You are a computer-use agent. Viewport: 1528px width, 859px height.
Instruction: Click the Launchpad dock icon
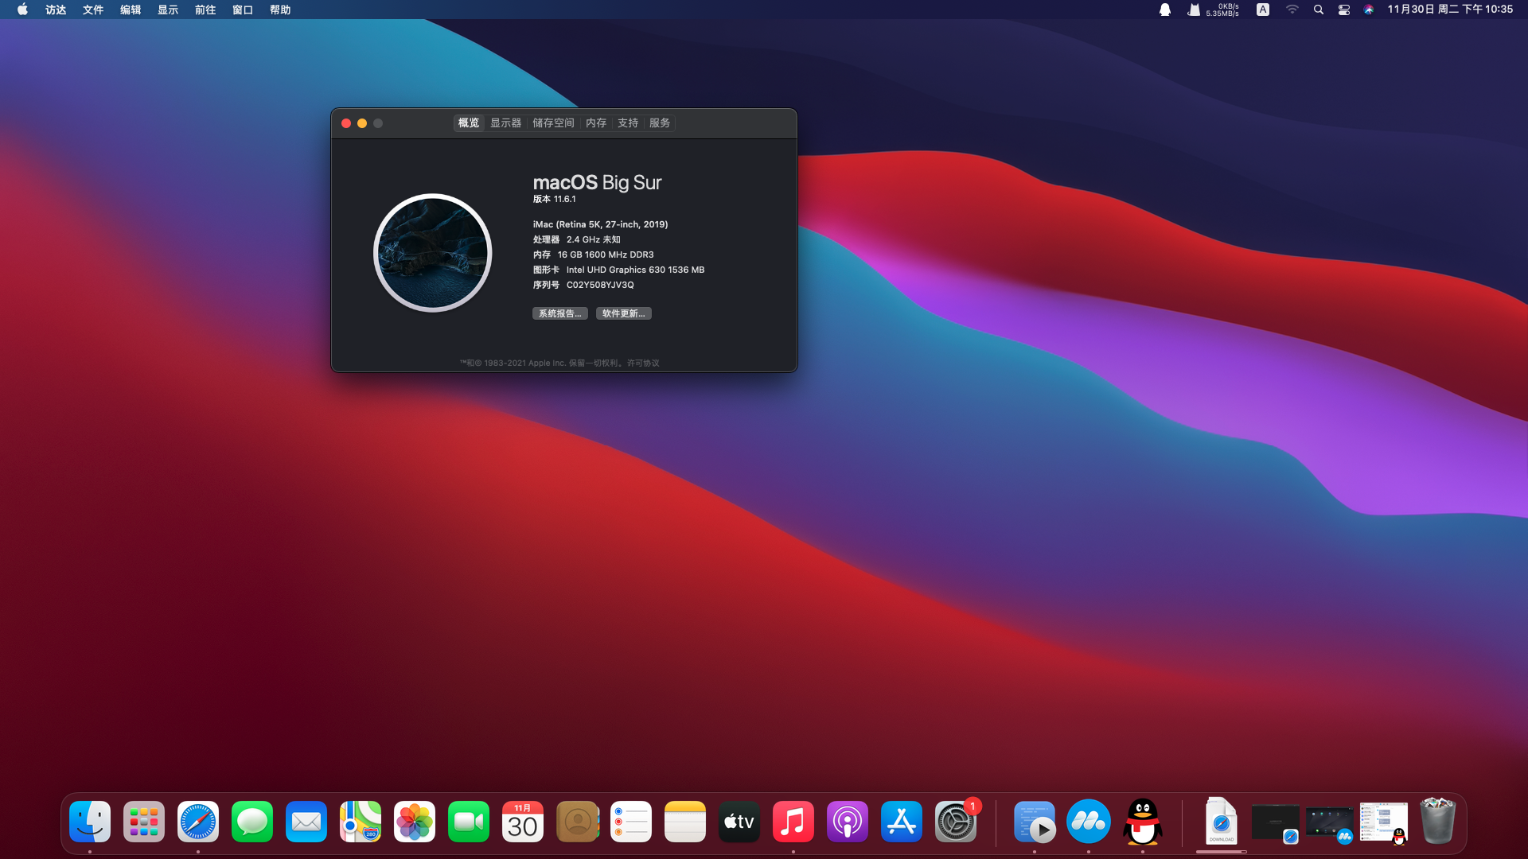click(144, 822)
